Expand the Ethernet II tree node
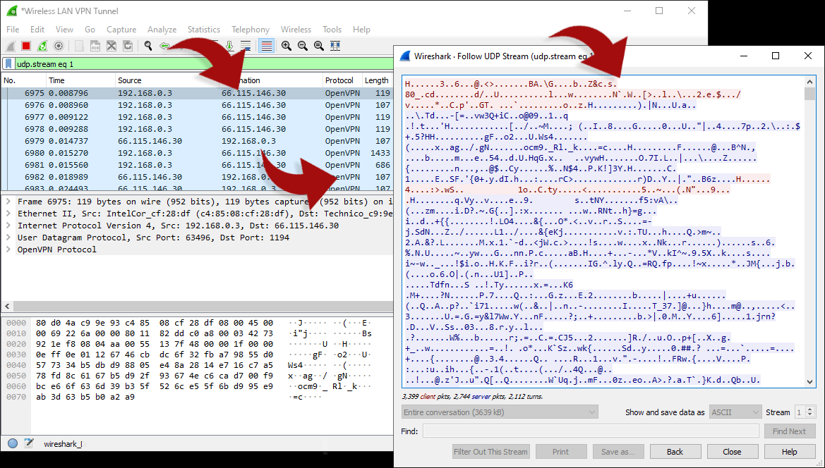 point(8,214)
